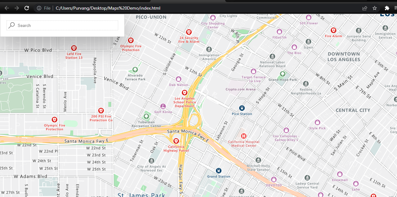Screen dimensions: 397x197
Task: Click the Crypto.com Arena label
Action: (x=241, y=89)
